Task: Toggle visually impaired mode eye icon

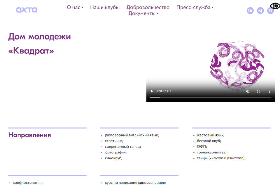Action: pos(274,6)
